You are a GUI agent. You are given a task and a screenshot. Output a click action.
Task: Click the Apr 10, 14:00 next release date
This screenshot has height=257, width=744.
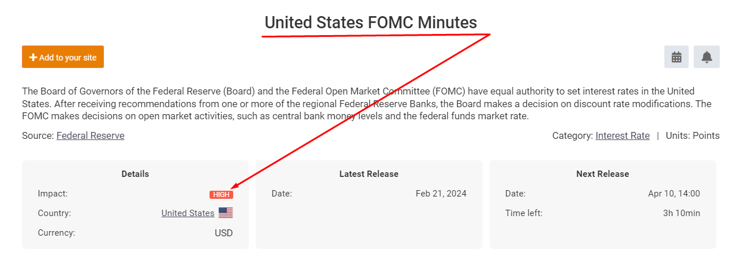coord(674,194)
